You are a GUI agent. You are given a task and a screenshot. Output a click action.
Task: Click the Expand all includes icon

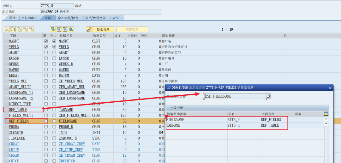pyautogui.click(x=53, y=29)
